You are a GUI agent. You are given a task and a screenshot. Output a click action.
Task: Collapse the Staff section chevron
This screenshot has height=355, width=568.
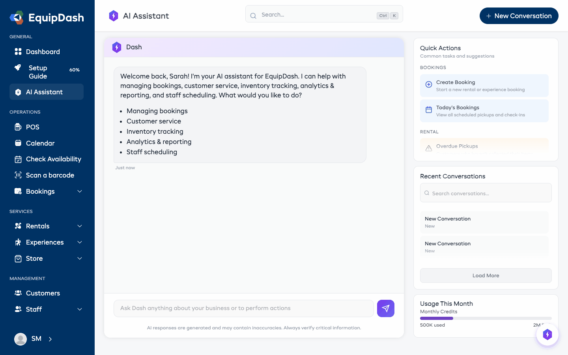[79, 309]
